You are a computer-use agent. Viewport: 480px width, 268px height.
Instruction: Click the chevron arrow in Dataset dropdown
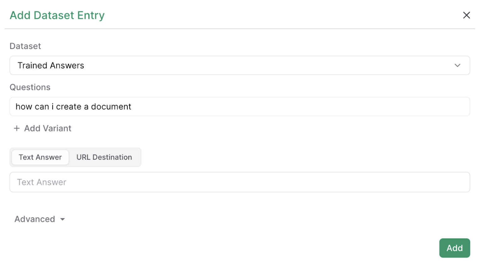click(x=457, y=65)
